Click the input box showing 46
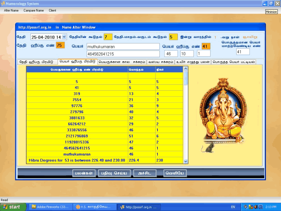 (x=171, y=54)
